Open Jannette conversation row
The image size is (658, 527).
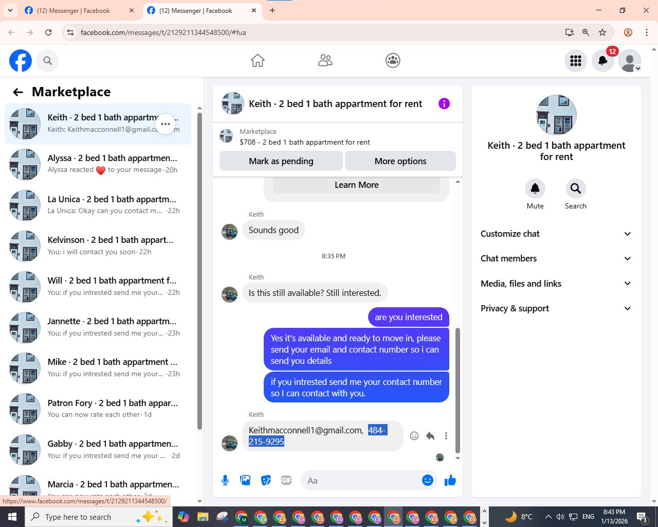pos(98,327)
